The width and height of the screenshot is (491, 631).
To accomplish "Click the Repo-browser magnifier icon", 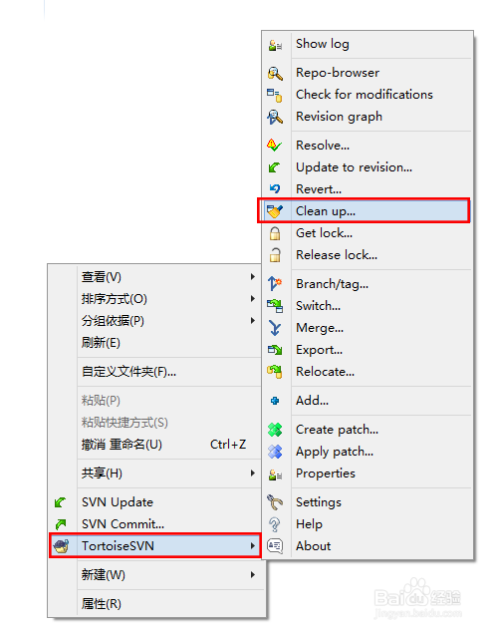I will [x=275, y=73].
